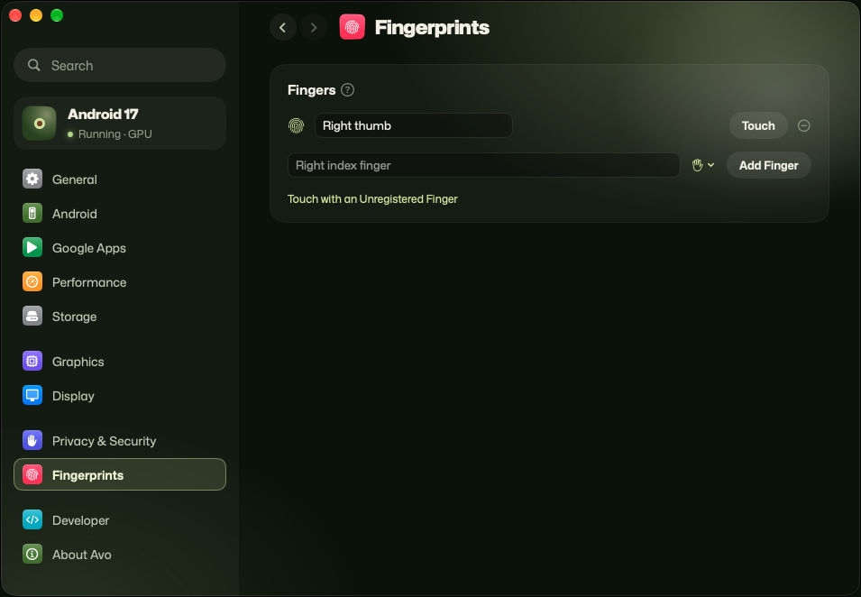Image resolution: width=861 pixels, height=597 pixels.
Task: Click the Fingers section heading
Action: (311, 90)
